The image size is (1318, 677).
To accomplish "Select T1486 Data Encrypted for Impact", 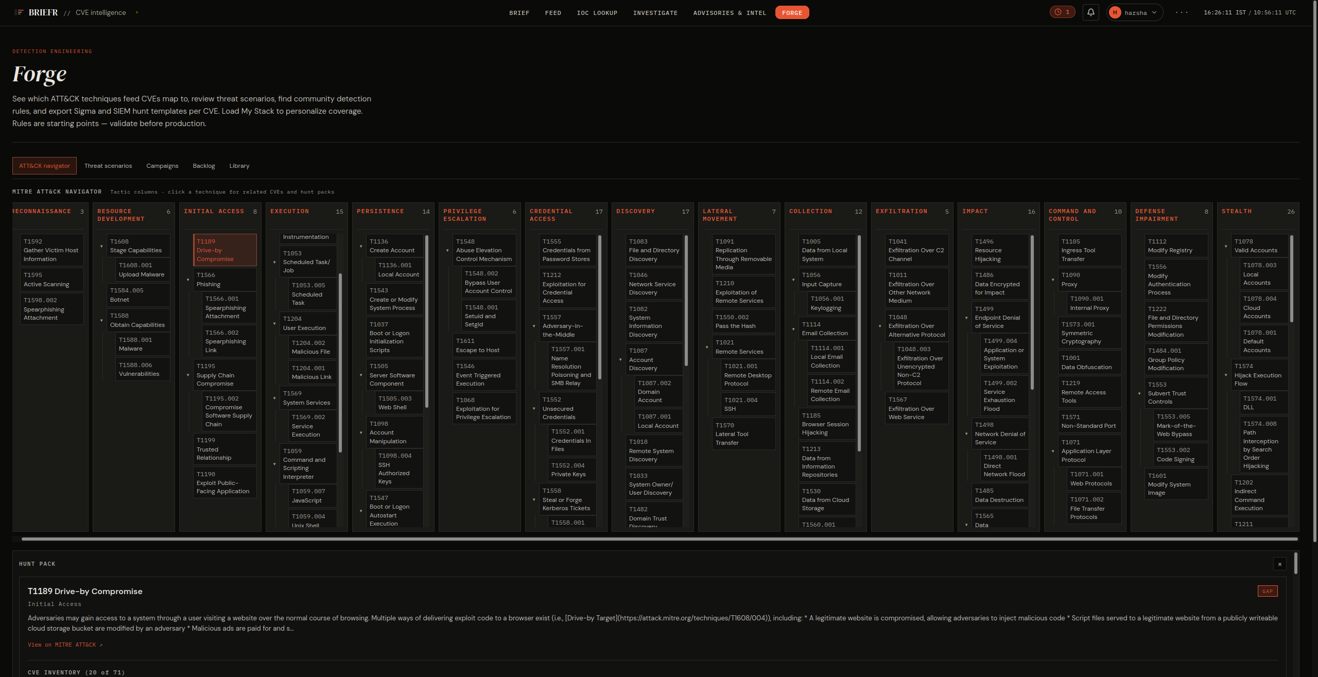I will tap(1000, 284).
